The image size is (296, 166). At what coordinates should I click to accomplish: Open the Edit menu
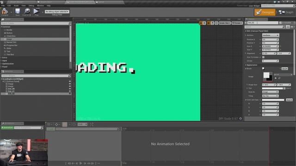[9, 6]
